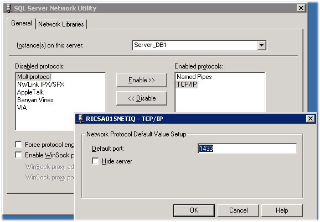Close the TCP/IP properties dialog

pos(311,118)
